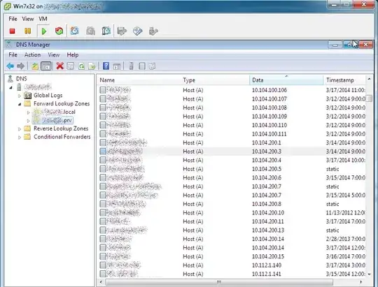The width and height of the screenshot is (378, 287).
Task: Click the Properties toolbar icon
Action: tap(71, 66)
